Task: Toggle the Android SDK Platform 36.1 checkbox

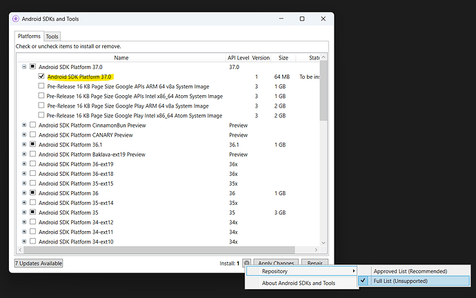Action: tap(33, 144)
